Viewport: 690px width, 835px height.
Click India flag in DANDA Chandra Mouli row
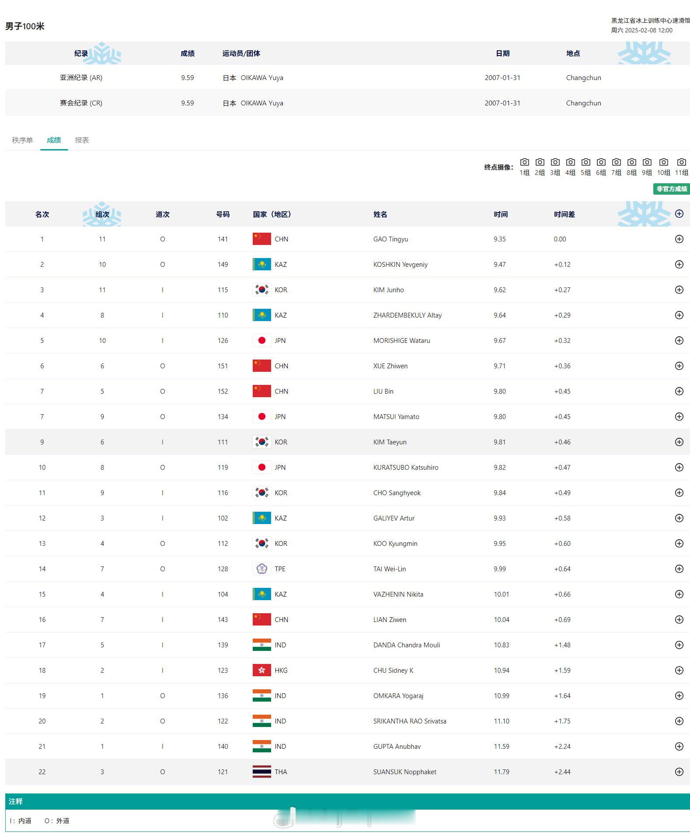pos(261,645)
